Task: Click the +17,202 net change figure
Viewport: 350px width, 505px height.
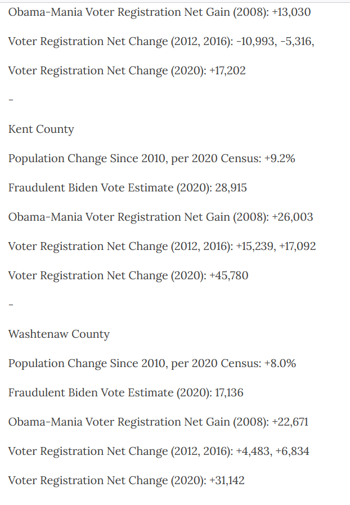Action: coord(227,71)
